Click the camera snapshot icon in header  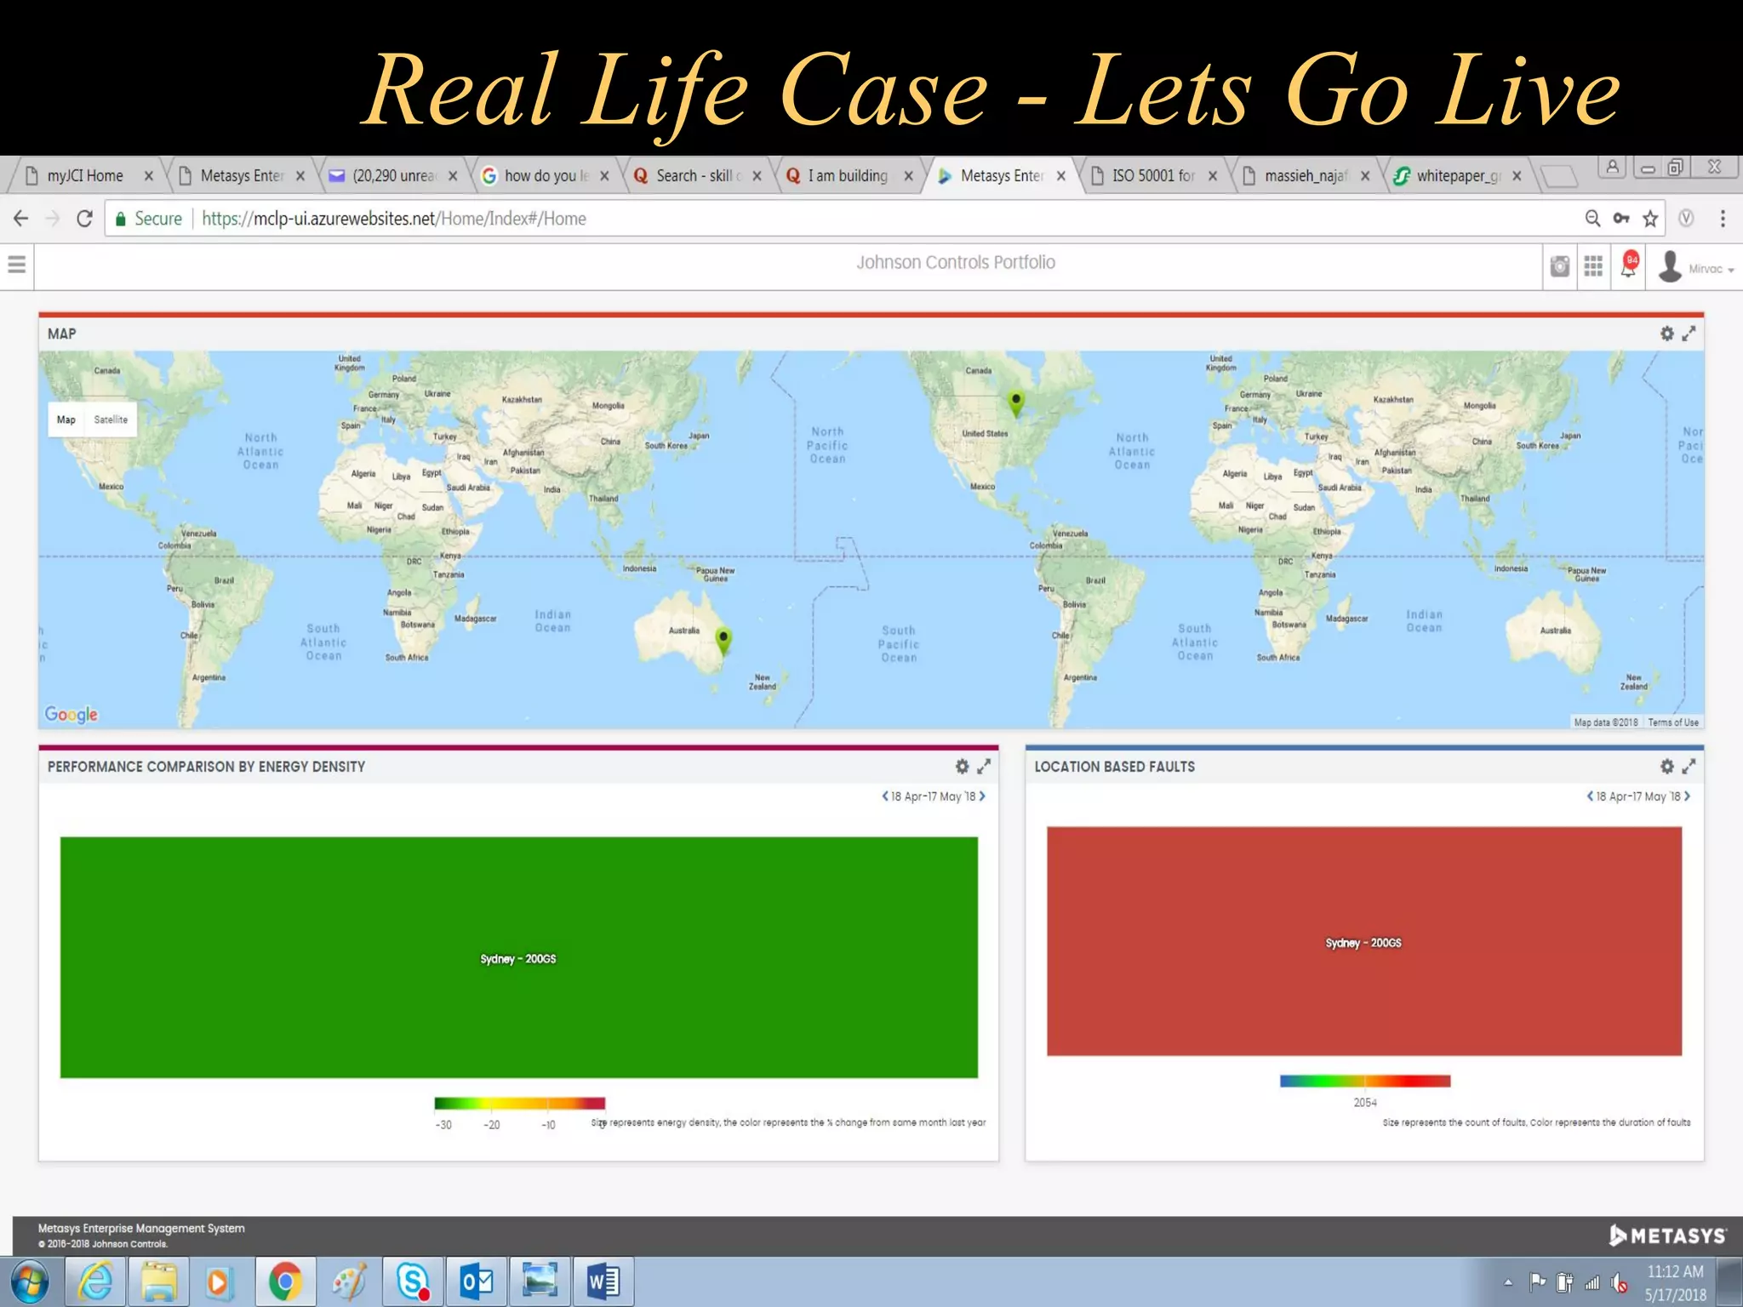coord(1559,266)
